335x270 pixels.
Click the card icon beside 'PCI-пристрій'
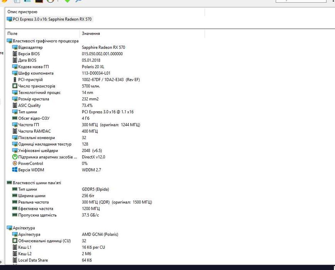pyautogui.click(x=15, y=80)
